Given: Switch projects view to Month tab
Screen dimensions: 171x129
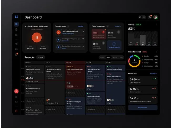Looking at the screenshot, I should (x=115, y=57).
